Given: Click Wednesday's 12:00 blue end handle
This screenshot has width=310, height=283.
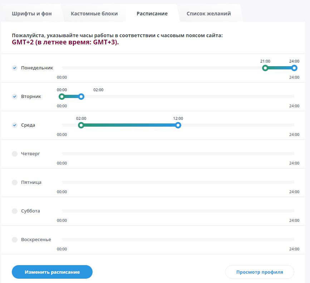Looking at the screenshot, I should click(178, 125).
